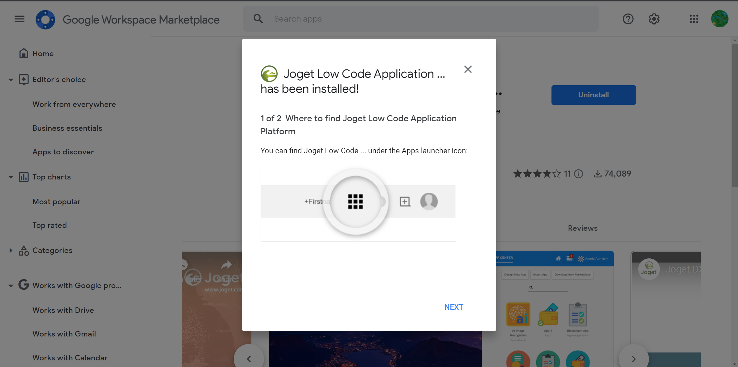Open the hamburger main menu
738x367 pixels.
[20, 19]
